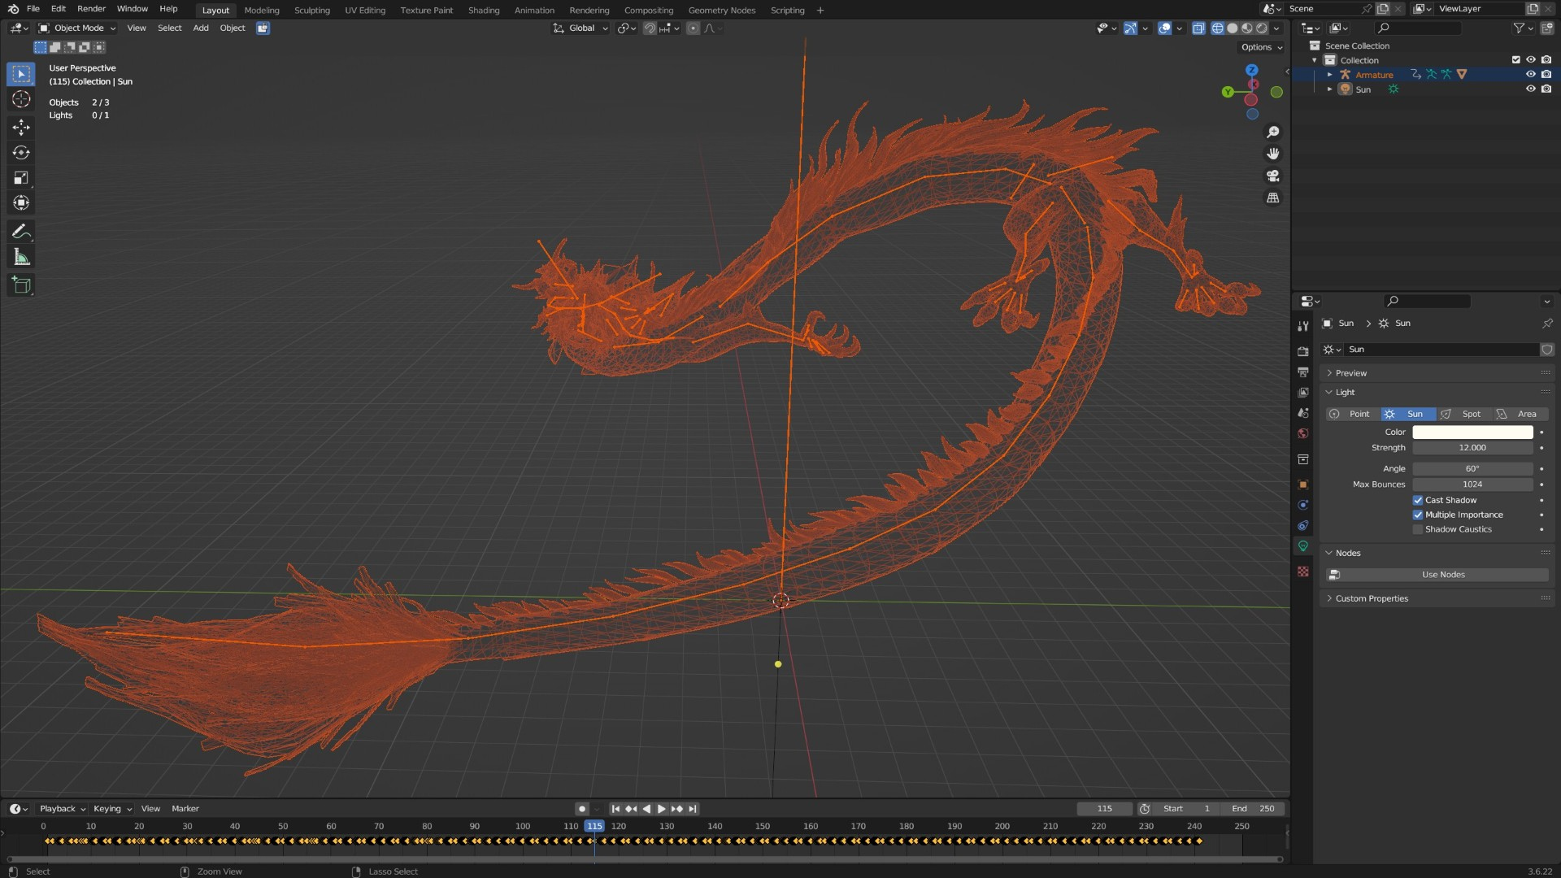The image size is (1561, 878).
Task: Pick the Rotate tool
Action: pos(21,152)
